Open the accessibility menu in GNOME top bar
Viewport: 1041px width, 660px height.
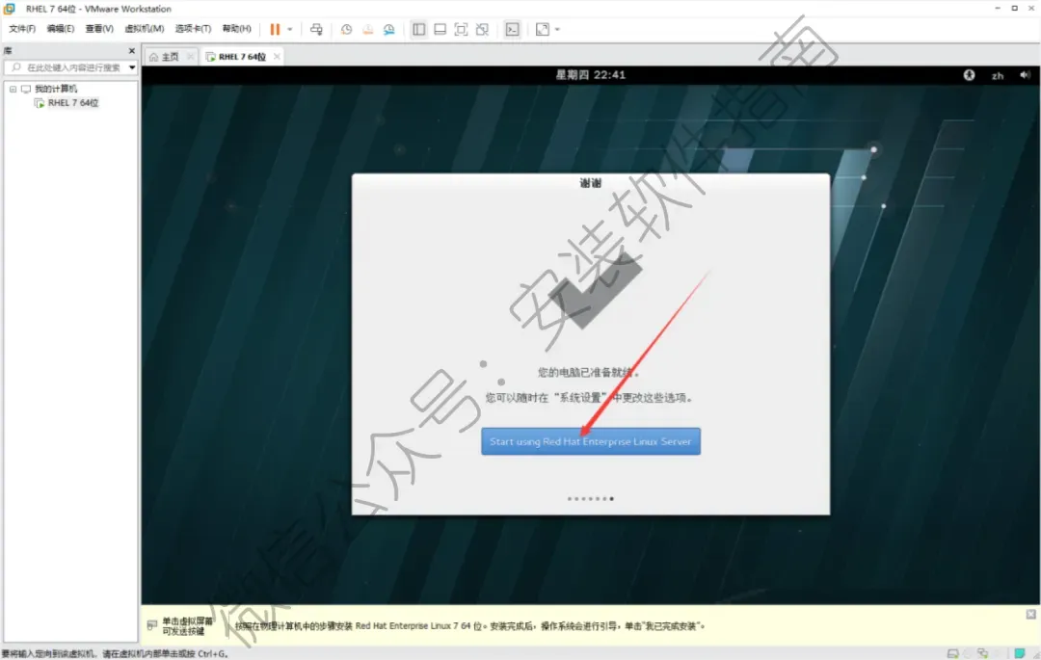click(x=969, y=75)
